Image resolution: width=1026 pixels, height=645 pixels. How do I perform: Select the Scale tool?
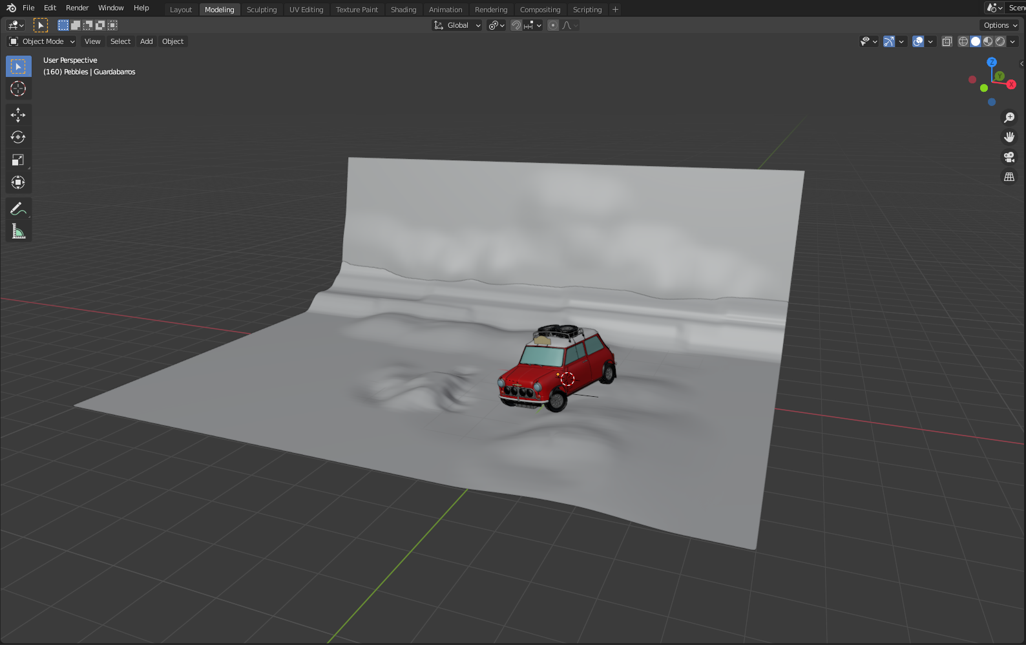pyautogui.click(x=19, y=160)
